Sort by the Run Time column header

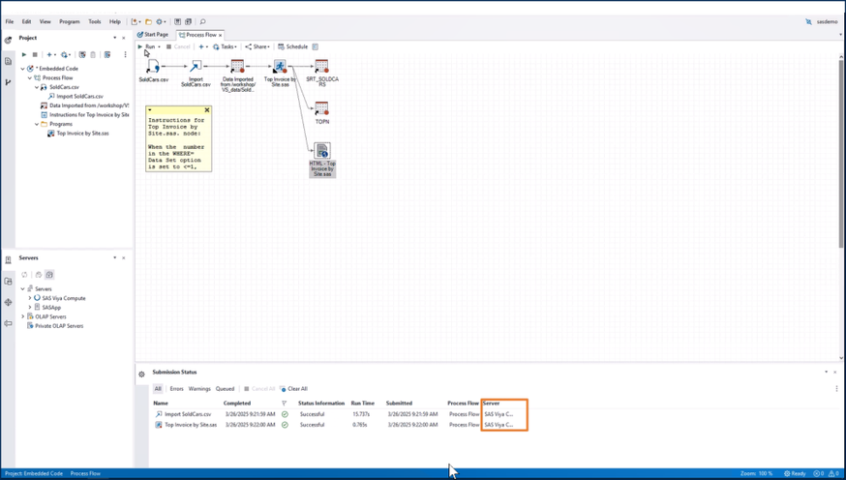[363, 403]
